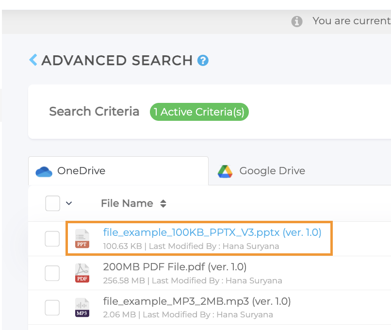391x330 pixels.
Task: Click the info icon in top banner
Action: pyautogui.click(x=297, y=21)
